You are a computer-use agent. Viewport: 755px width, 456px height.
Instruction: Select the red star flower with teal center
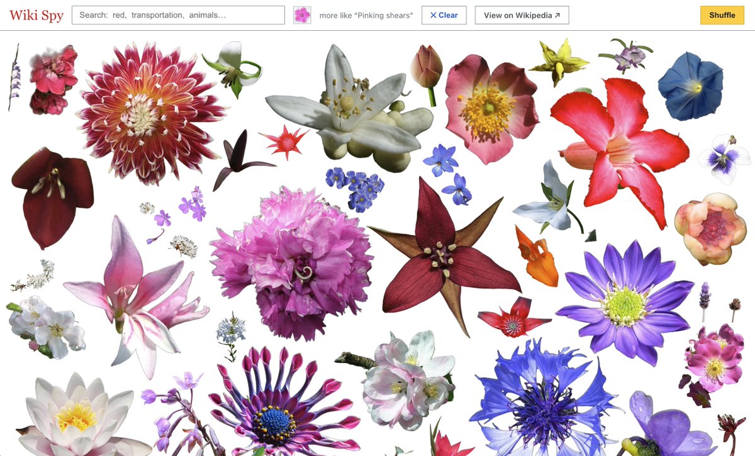point(513,318)
